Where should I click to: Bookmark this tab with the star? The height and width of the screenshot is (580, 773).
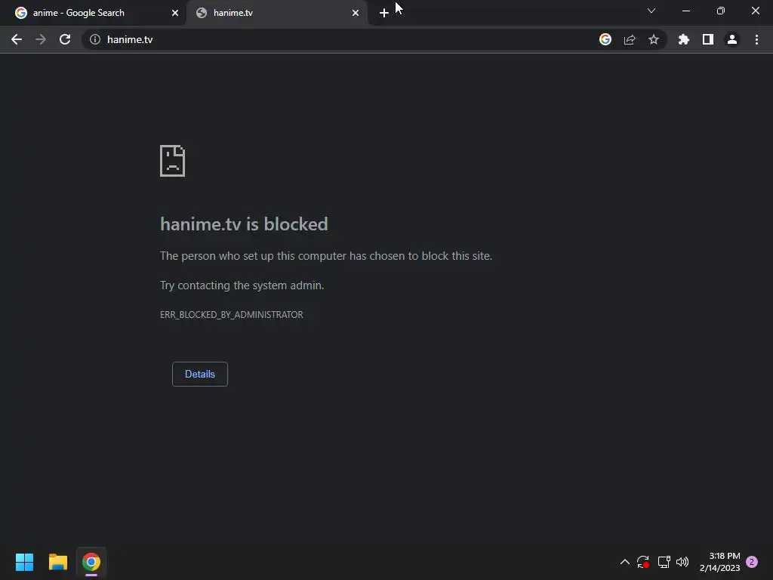pyautogui.click(x=654, y=39)
